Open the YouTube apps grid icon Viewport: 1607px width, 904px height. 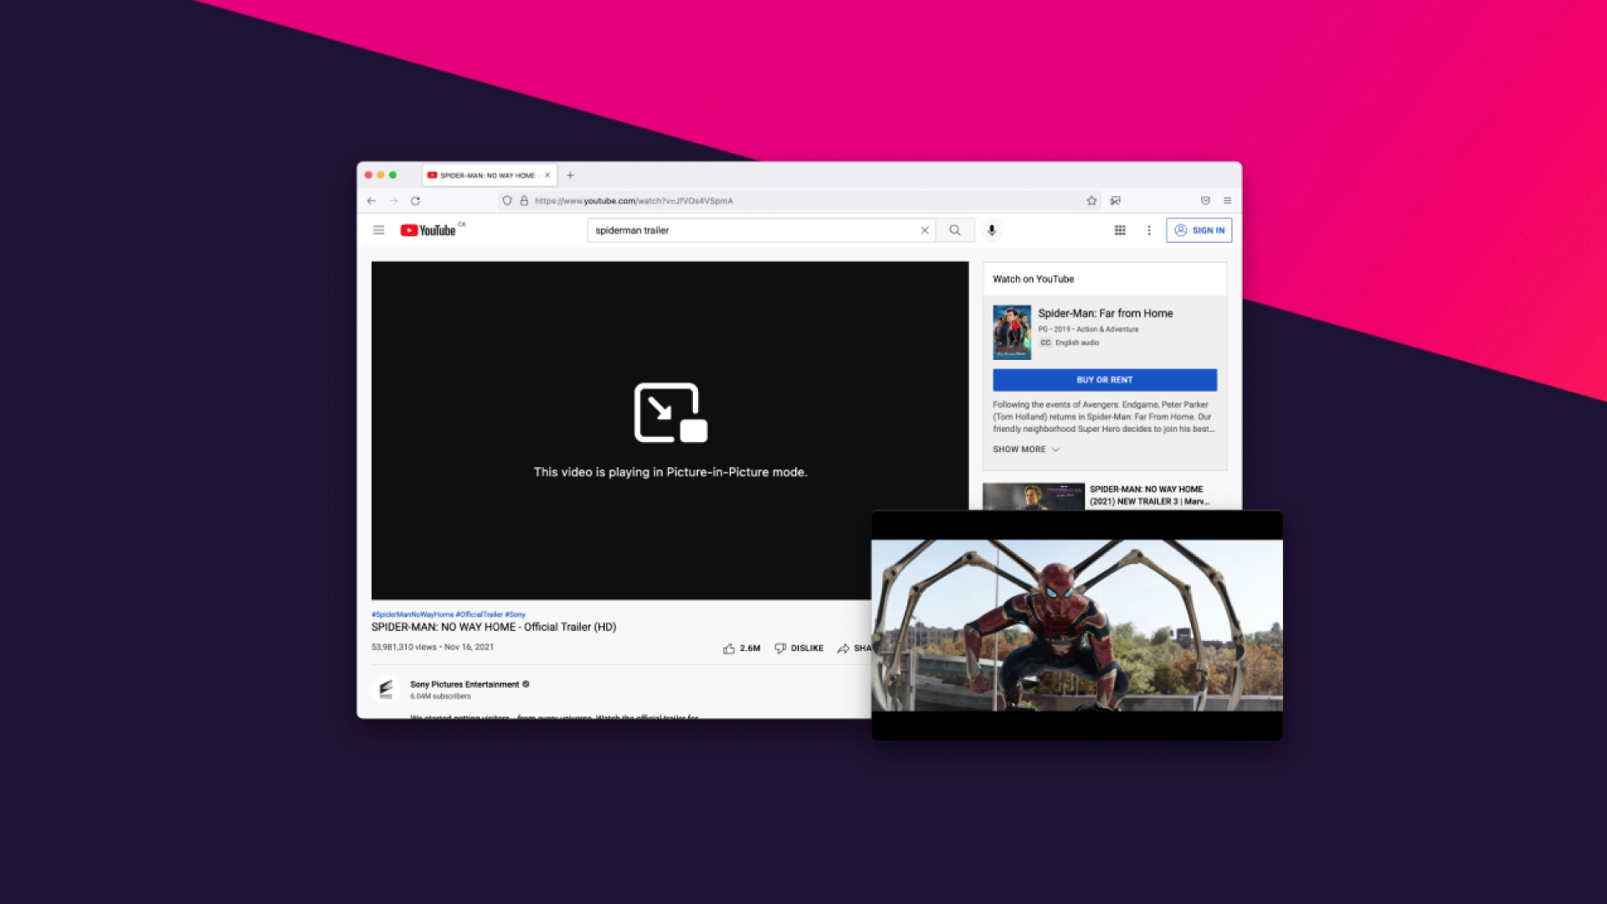(x=1120, y=230)
